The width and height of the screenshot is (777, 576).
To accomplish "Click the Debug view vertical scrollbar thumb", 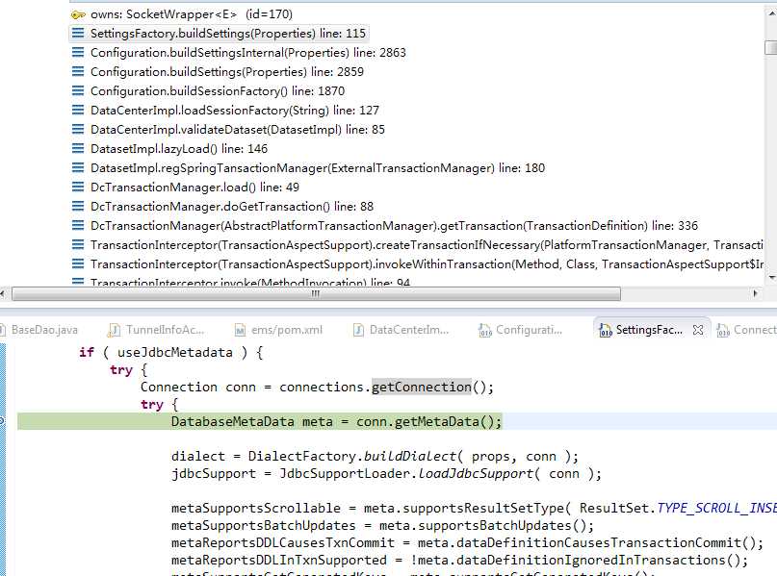I will point(771,47).
